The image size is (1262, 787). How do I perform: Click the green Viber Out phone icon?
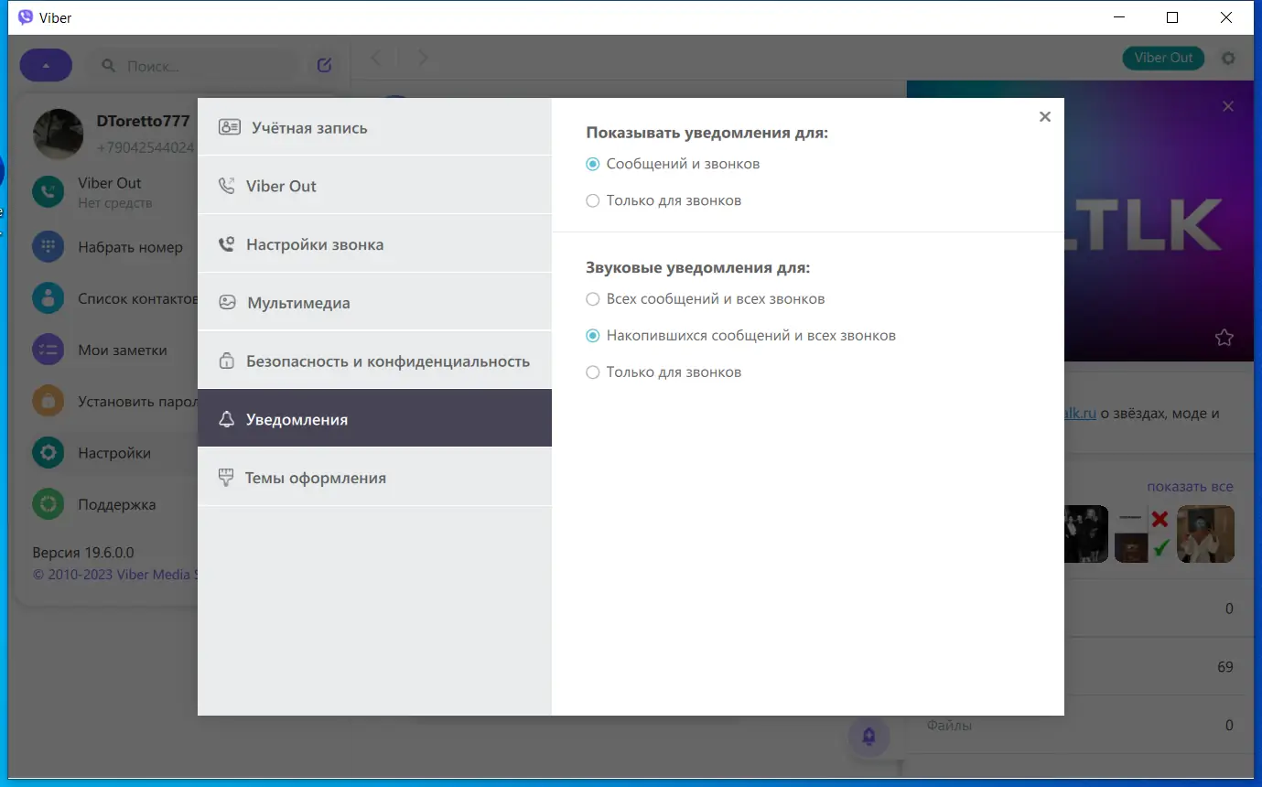[x=48, y=192]
